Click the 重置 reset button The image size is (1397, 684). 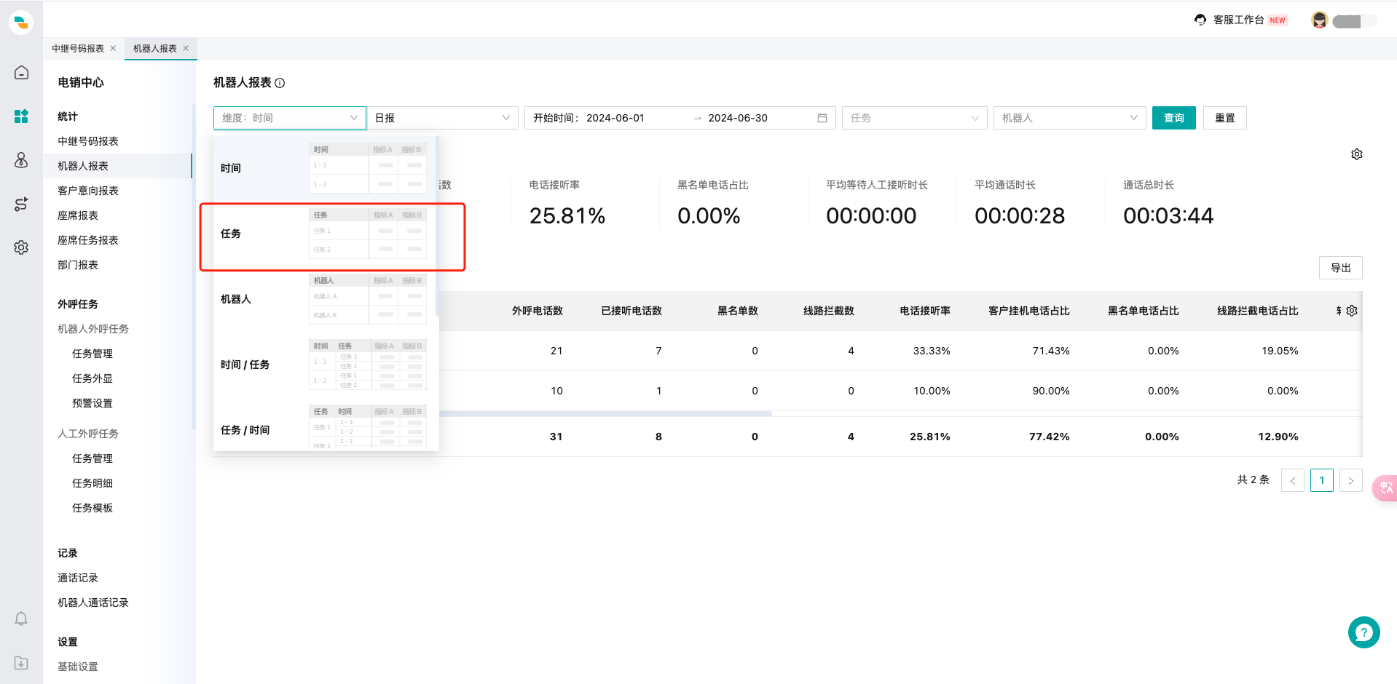click(1225, 118)
